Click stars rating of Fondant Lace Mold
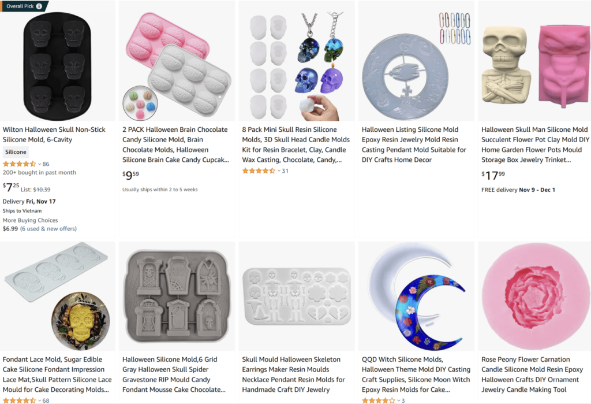Screen dimensions: 591x404 coord(19,401)
